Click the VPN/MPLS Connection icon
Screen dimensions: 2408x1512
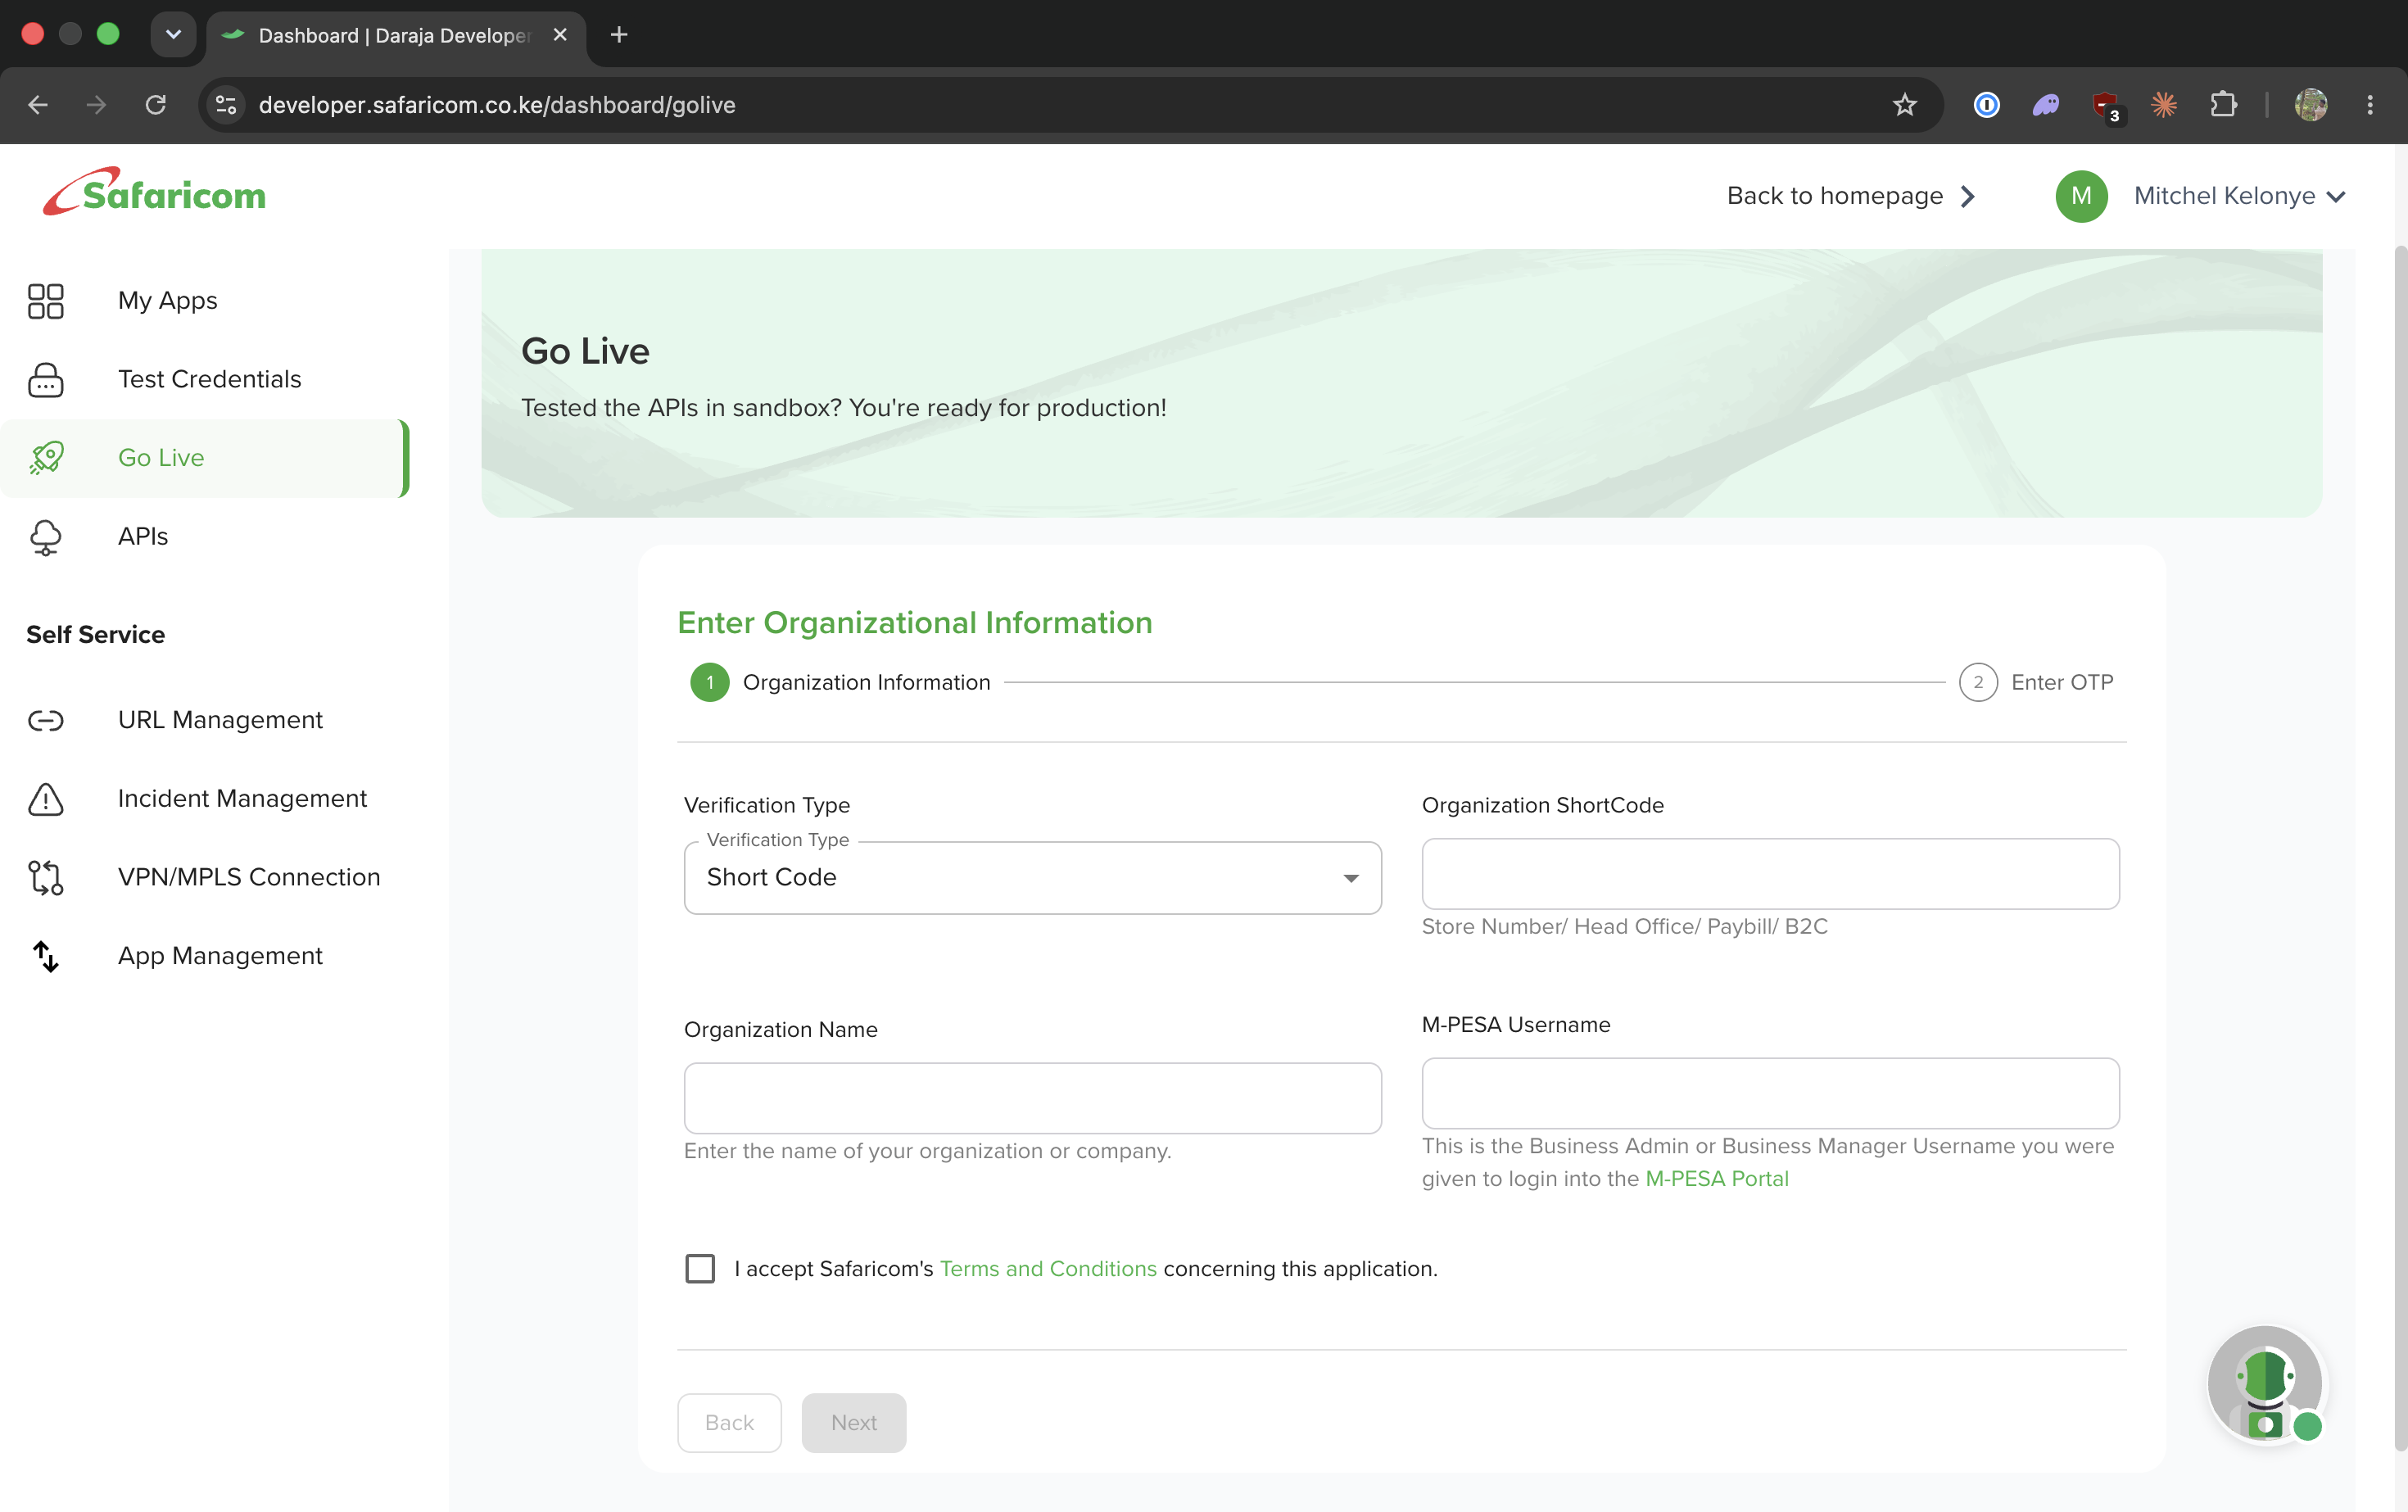pyautogui.click(x=46, y=877)
